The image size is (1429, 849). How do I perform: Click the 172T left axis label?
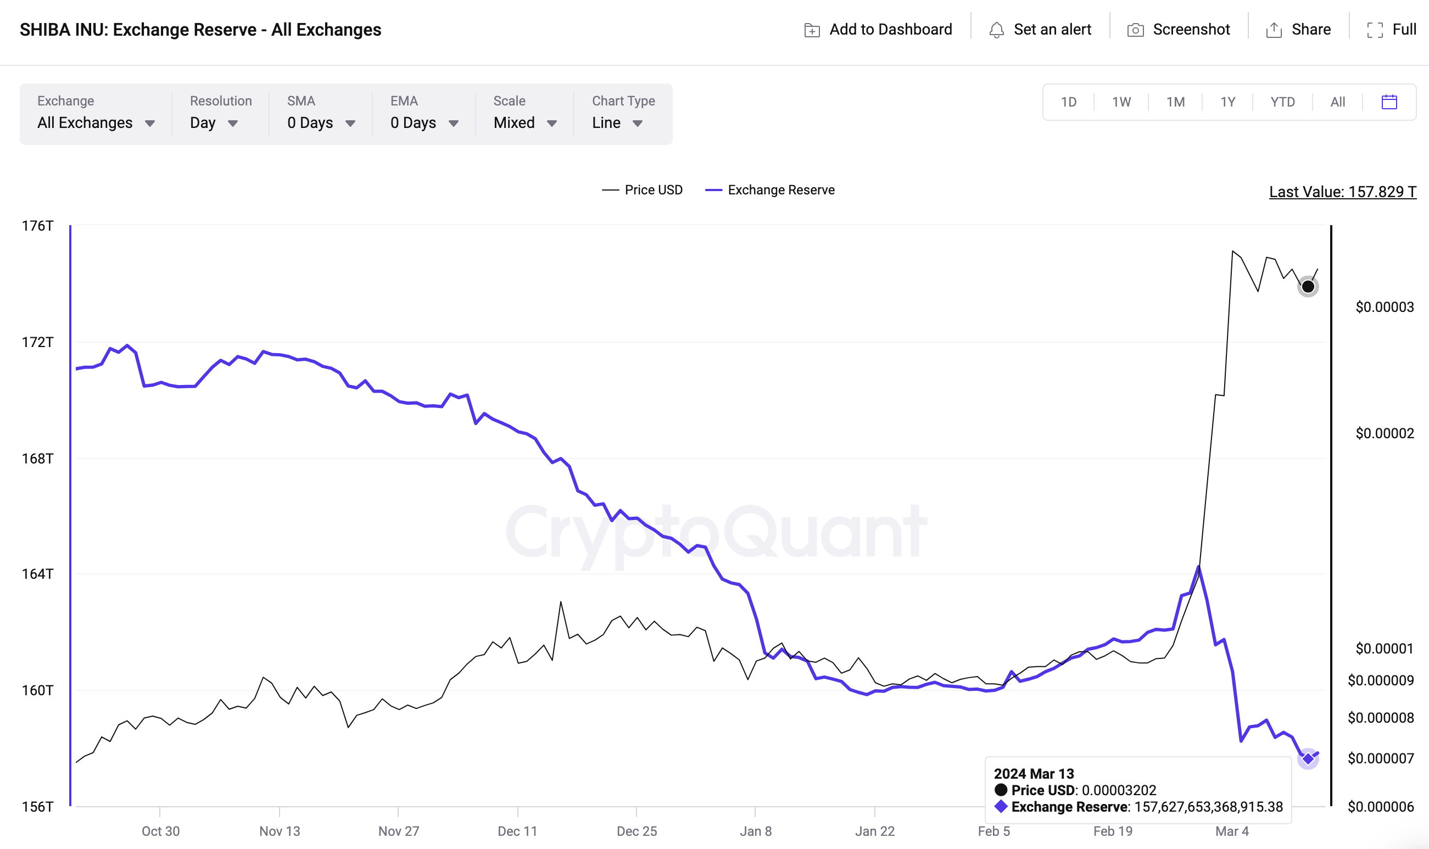[37, 342]
